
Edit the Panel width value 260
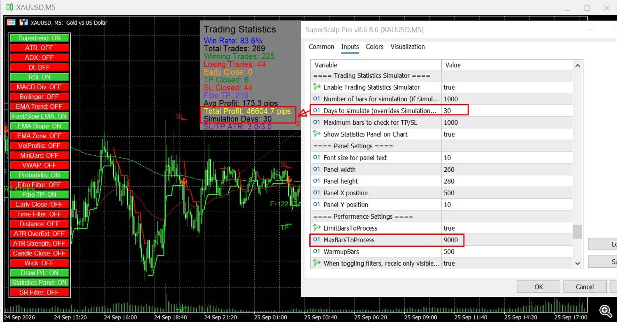(507, 169)
